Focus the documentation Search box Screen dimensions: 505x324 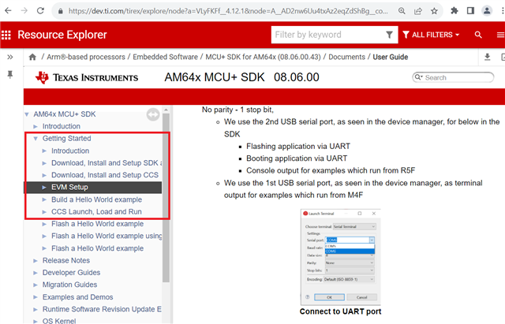click(x=453, y=77)
